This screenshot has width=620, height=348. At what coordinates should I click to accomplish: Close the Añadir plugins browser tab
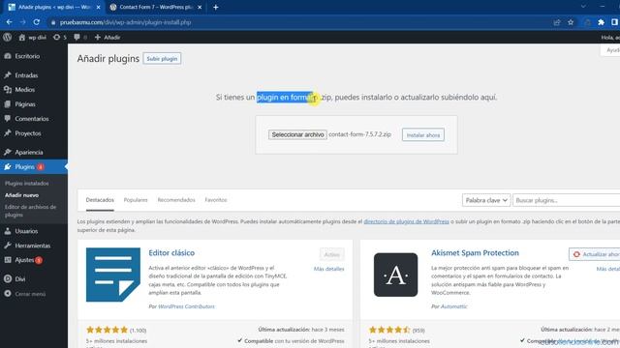(98, 7)
